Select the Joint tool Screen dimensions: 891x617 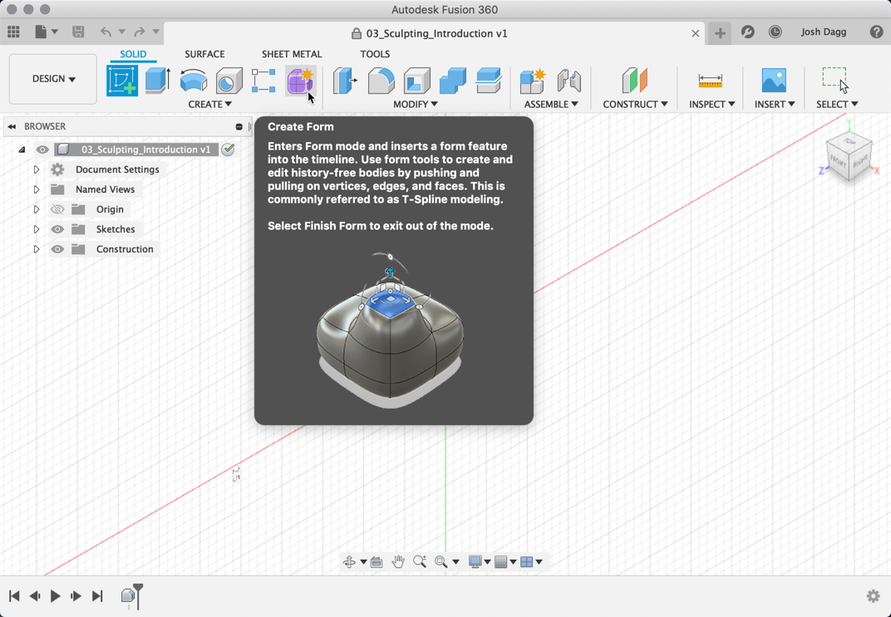tap(569, 81)
